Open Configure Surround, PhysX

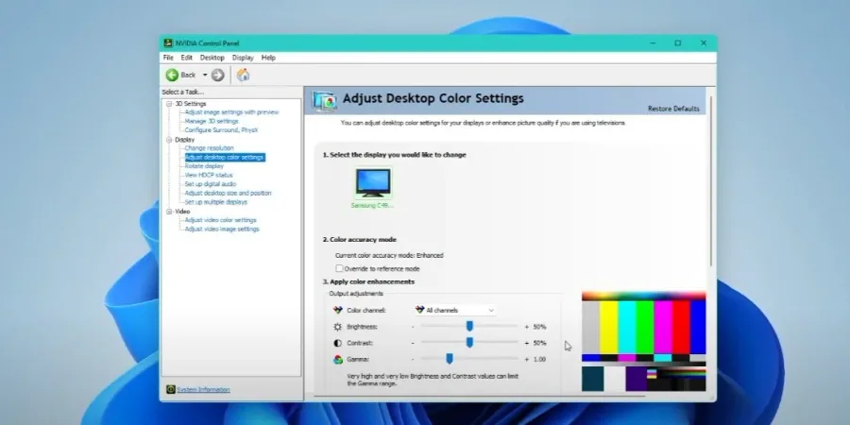coord(221,130)
